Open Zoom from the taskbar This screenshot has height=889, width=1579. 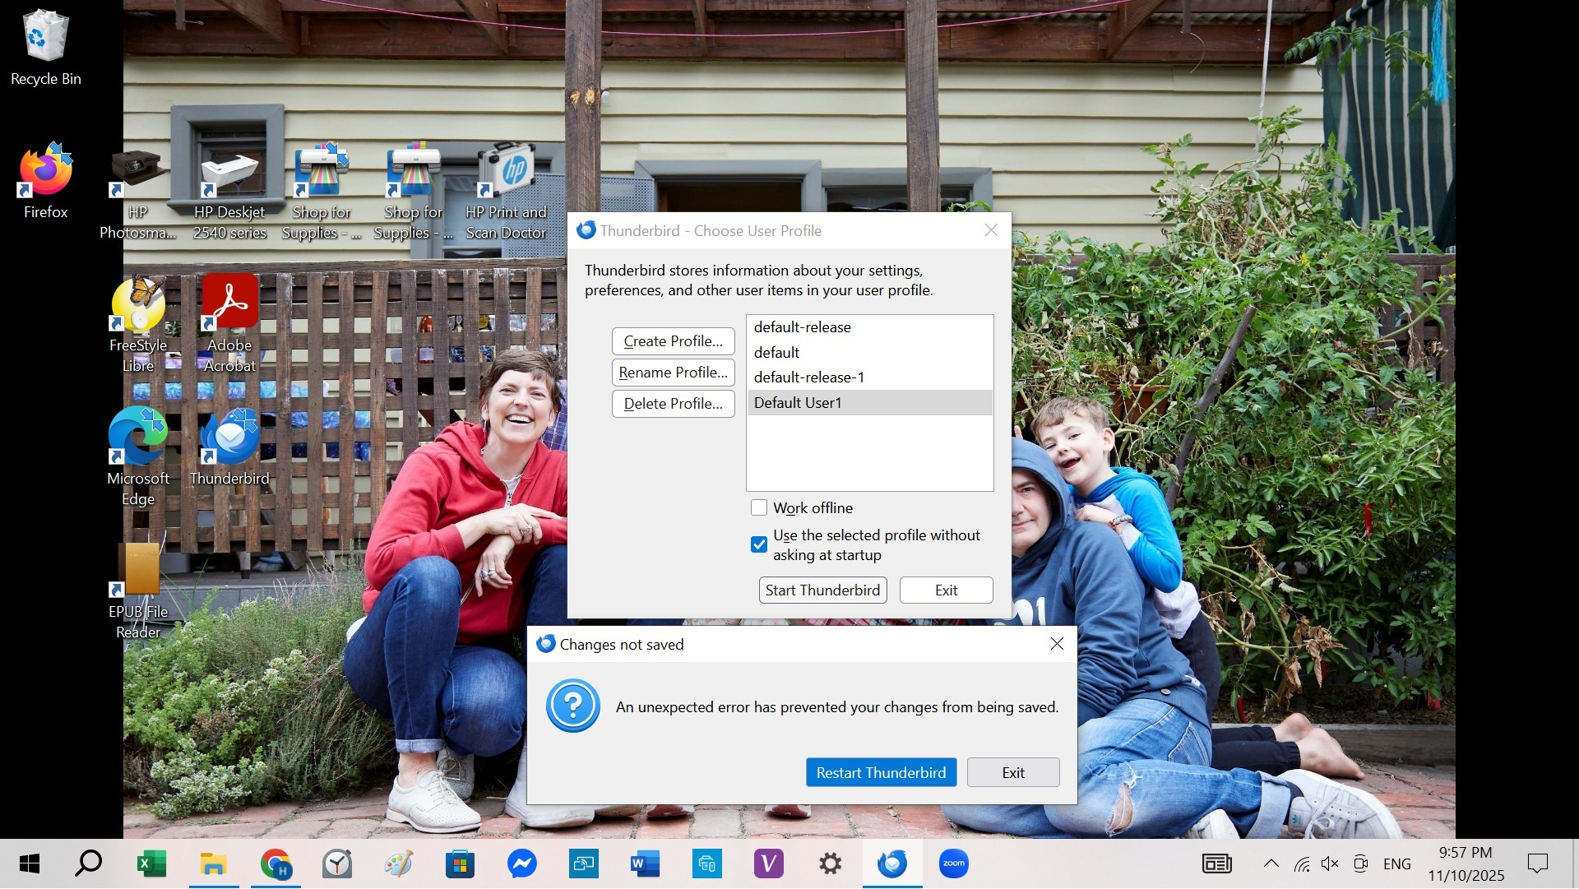953,864
